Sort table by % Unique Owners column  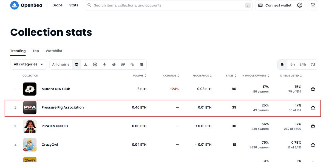(256, 76)
